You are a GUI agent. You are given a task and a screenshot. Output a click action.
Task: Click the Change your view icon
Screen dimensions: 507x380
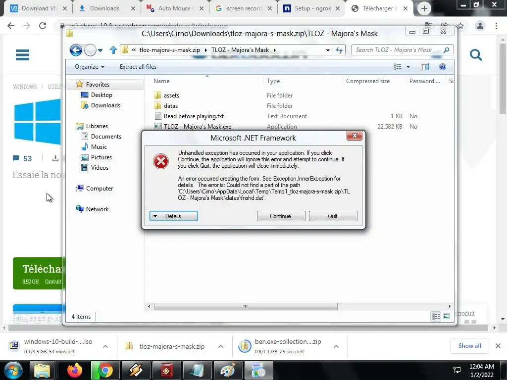pos(398,67)
